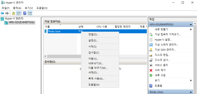Click the 작업 pane title
Screen dimensions: 197x94
tap(152, 19)
